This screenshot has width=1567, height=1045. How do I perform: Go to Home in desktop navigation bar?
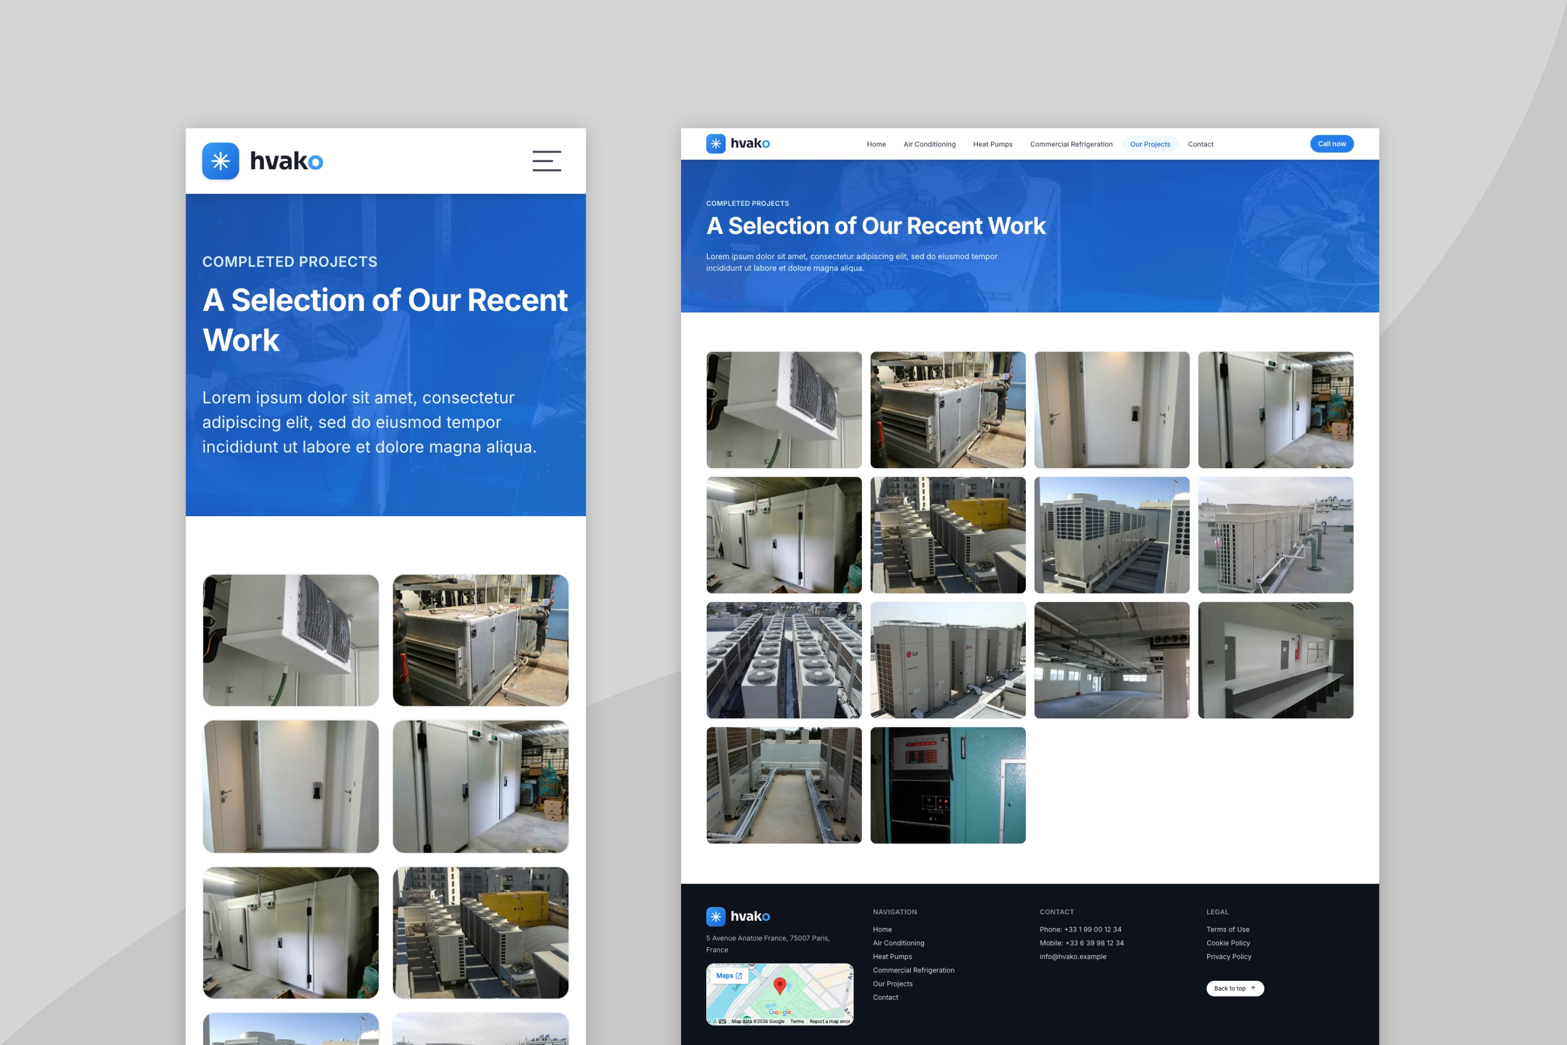(876, 144)
